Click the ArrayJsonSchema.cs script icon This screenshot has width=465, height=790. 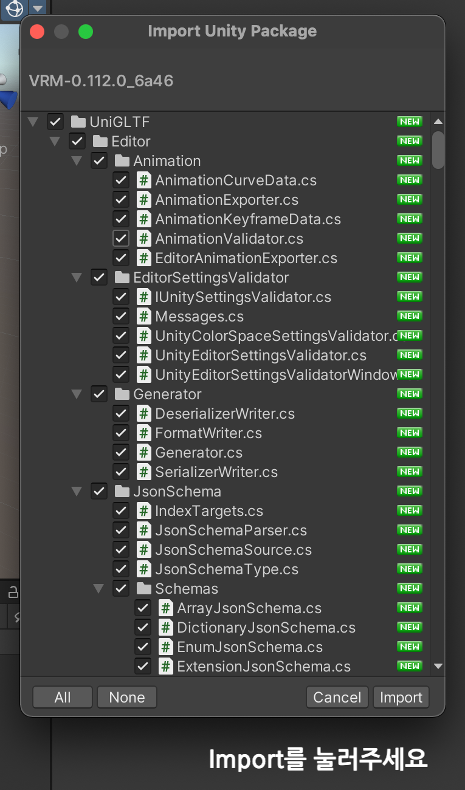pos(166,608)
